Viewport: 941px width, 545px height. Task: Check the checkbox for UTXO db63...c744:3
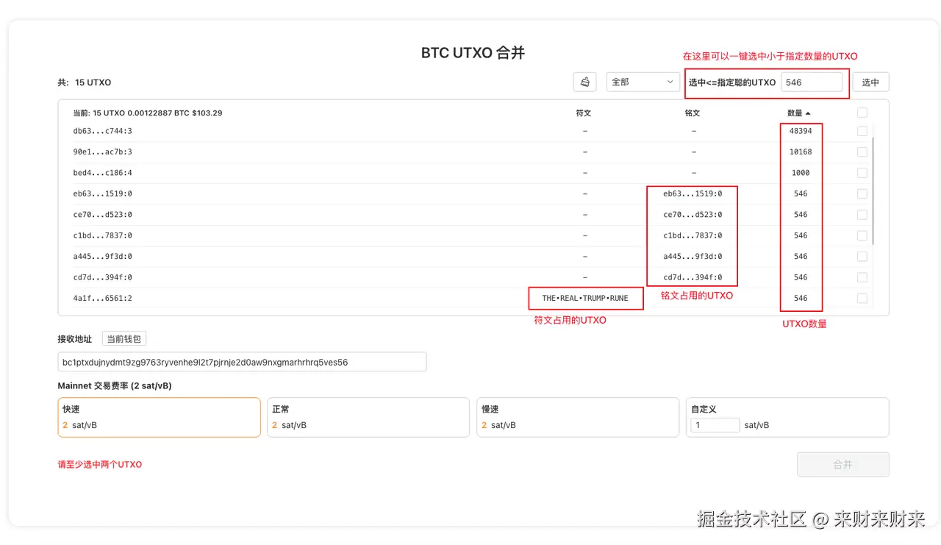point(861,130)
